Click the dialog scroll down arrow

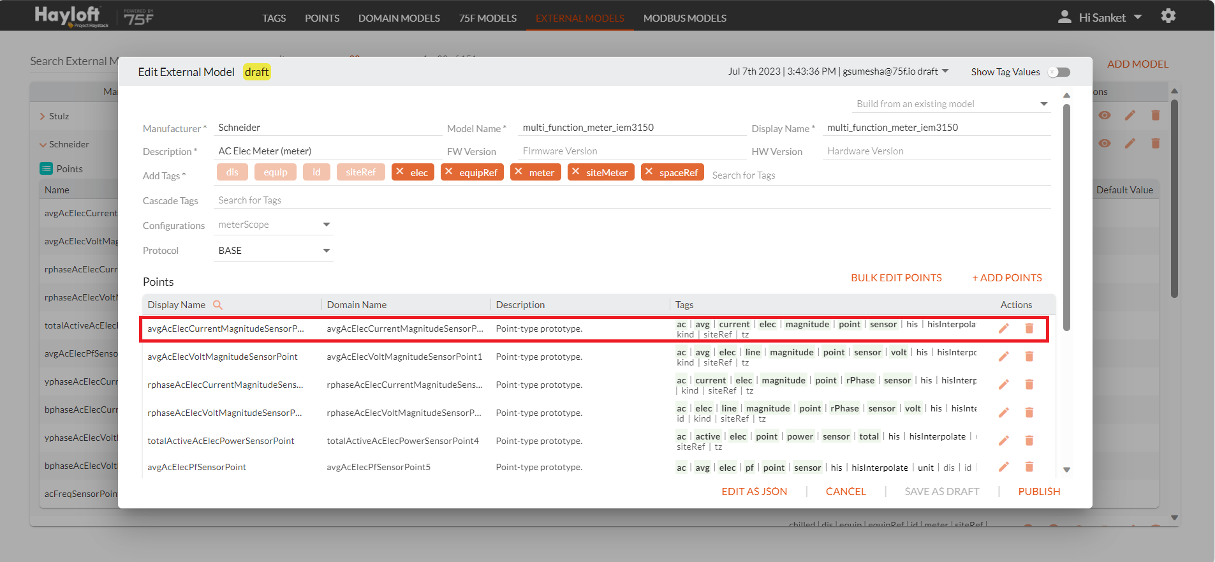click(x=1066, y=470)
